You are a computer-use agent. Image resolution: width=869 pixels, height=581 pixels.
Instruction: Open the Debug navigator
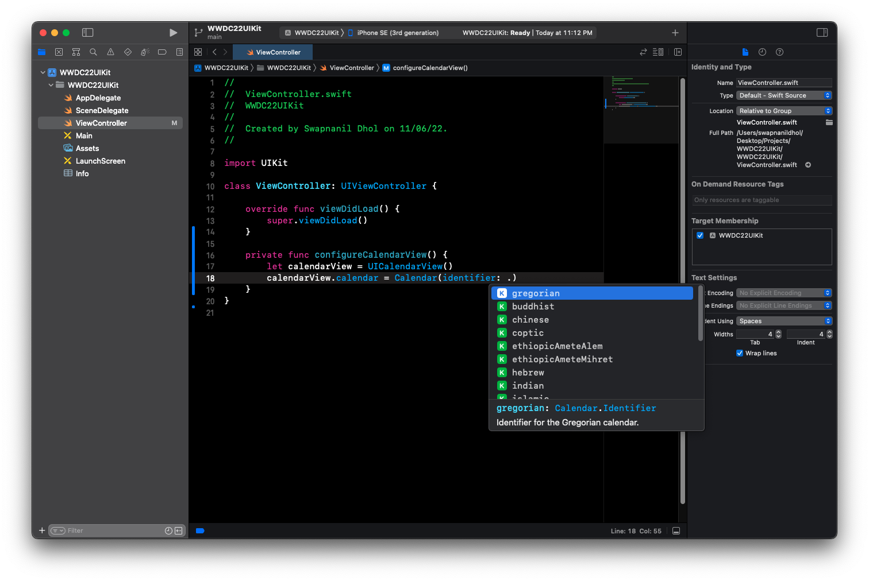pyautogui.click(x=145, y=52)
